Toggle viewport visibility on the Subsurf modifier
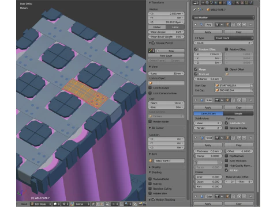Screen dimensions: 277x207 222,100
